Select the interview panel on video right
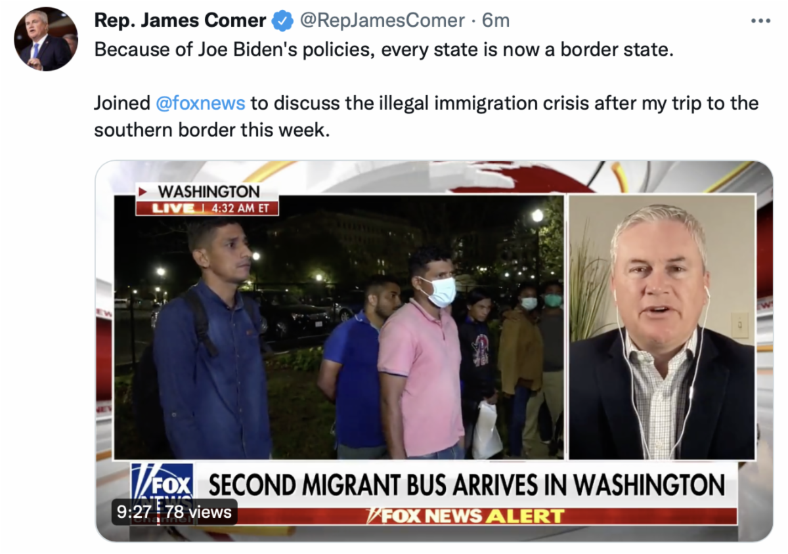The image size is (788, 554). pyautogui.click(x=662, y=327)
